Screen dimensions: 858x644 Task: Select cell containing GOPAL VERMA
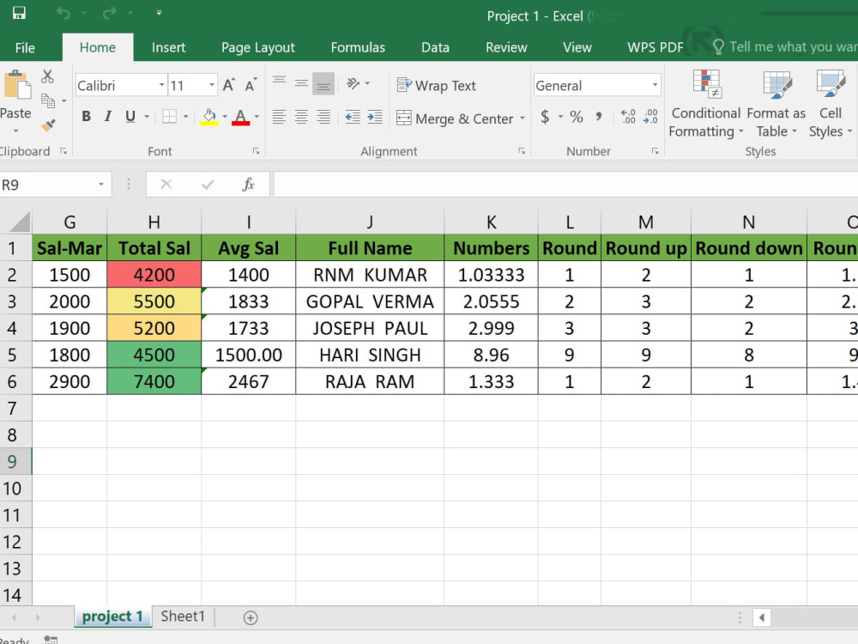[370, 301]
